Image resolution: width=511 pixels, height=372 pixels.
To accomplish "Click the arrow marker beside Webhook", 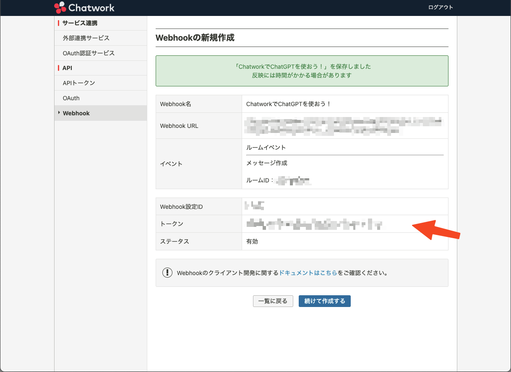I will pos(59,113).
